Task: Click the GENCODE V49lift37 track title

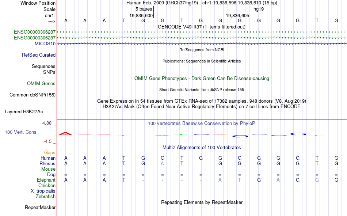Action: [201, 27]
